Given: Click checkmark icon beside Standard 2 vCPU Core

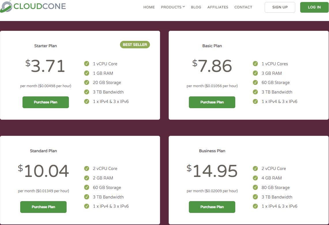Looking at the screenshot, I should (x=87, y=169).
